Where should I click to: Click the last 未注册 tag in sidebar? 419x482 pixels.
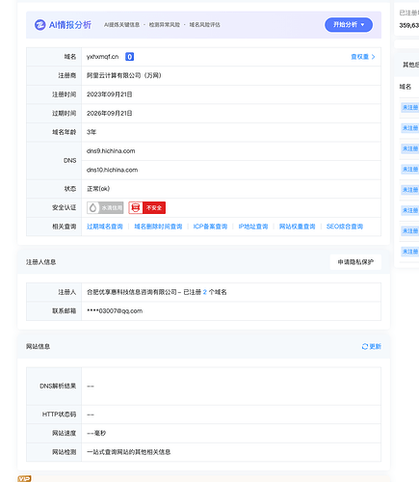[x=410, y=252]
